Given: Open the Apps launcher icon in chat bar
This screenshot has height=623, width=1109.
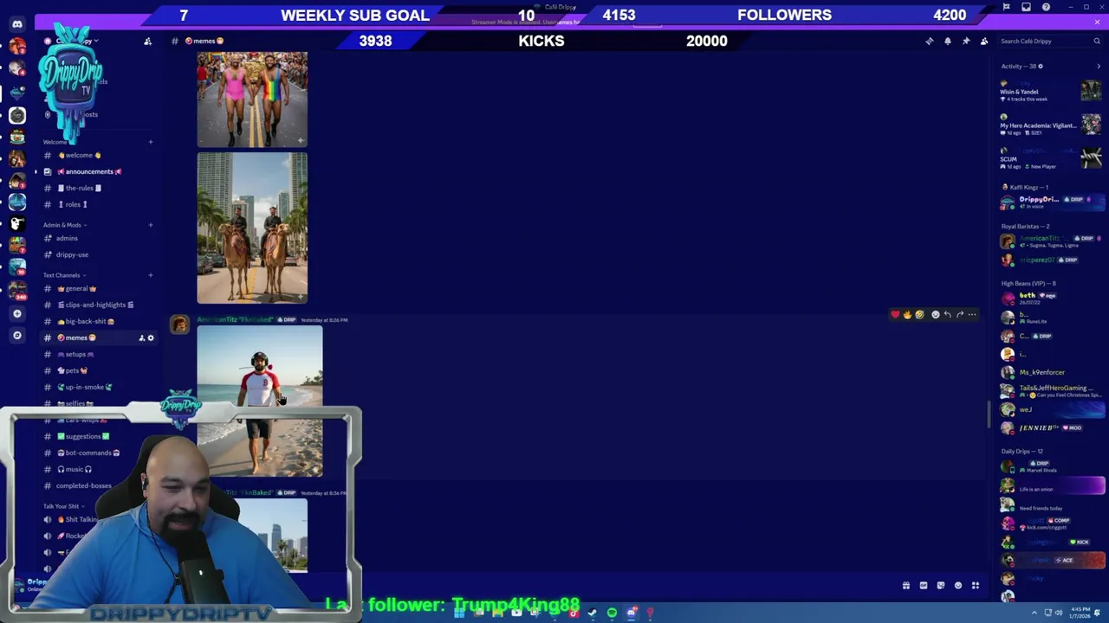Looking at the screenshot, I should point(976,586).
